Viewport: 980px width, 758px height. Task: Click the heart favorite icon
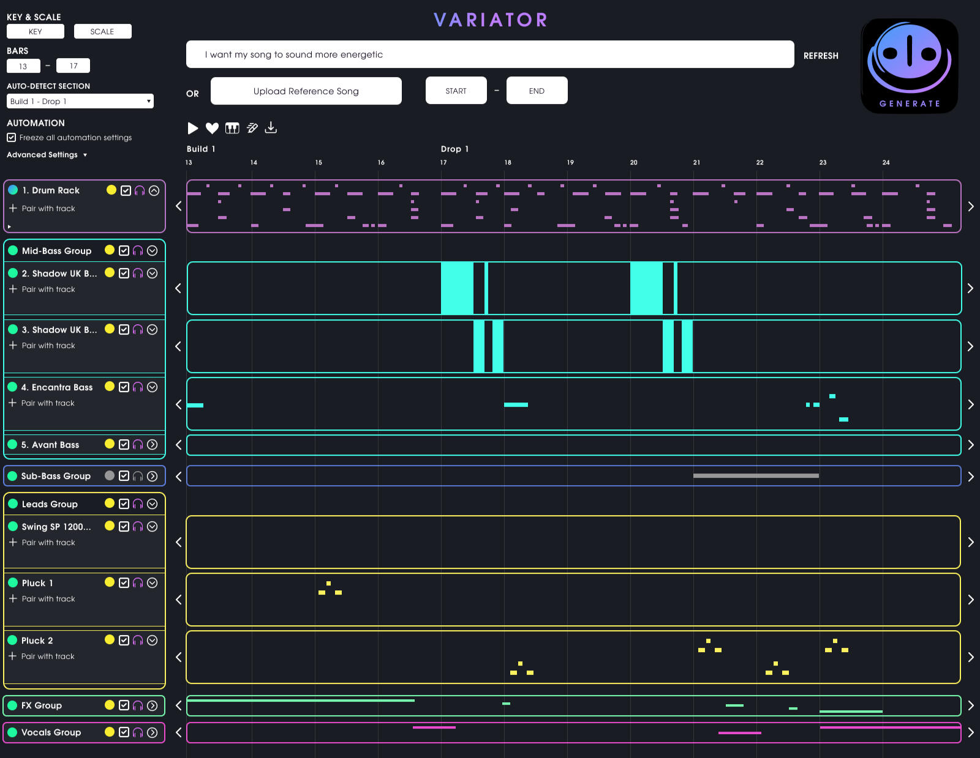point(212,128)
